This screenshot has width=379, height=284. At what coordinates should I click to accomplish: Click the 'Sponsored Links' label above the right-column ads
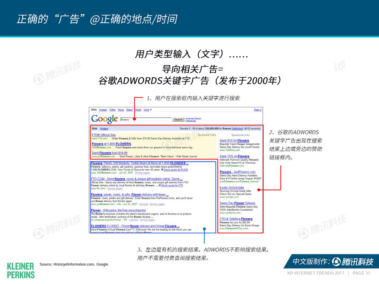(241, 135)
